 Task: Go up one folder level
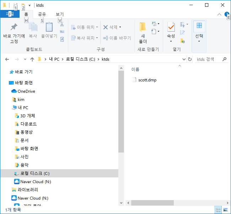pos(32,59)
